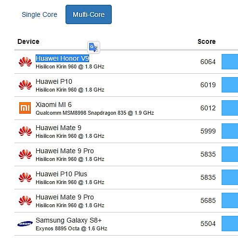Open the Huawei Mate 9 device link
238x238 pixels.
point(58,128)
